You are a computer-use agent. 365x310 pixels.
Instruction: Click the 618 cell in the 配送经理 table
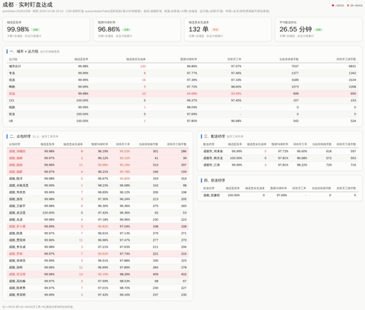point(328,151)
